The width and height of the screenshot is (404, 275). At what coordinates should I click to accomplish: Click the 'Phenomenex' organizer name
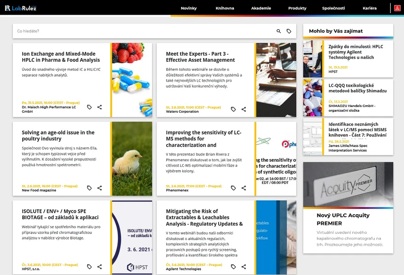click(x=177, y=190)
